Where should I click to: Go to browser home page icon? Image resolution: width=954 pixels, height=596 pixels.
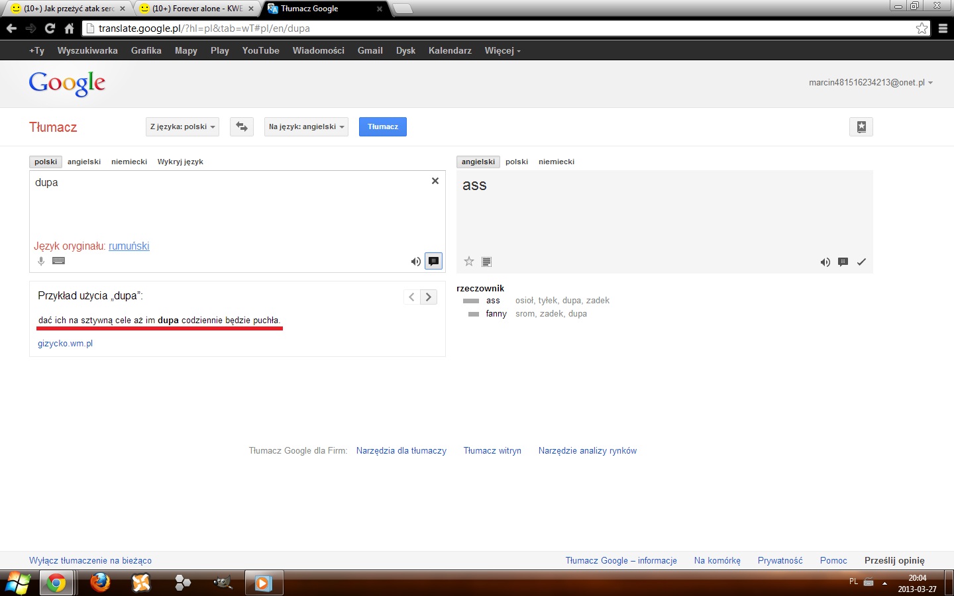tap(69, 28)
